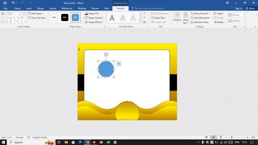Pick the first dark WordArt style A
Image resolution: width=258 pixels, height=145 pixels.
[112, 18]
